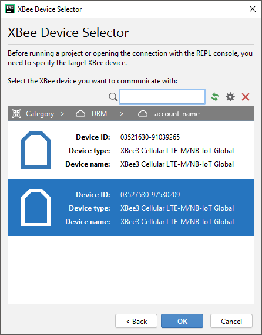
Task: Click the refresh devices green arrows icon
Action: click(215, 97)
